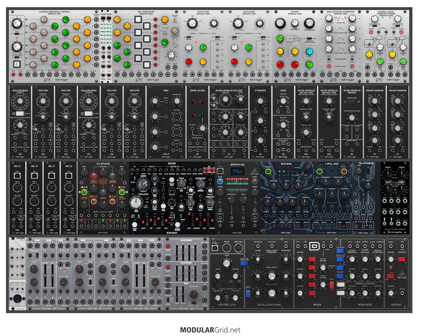
Task: Toggle blue Filter Mode switch on Model D
Action: (x=340, y=251)
